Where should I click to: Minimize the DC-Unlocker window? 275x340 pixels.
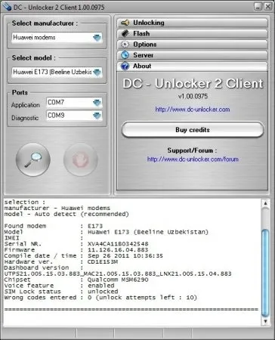[x=258, y=6]
